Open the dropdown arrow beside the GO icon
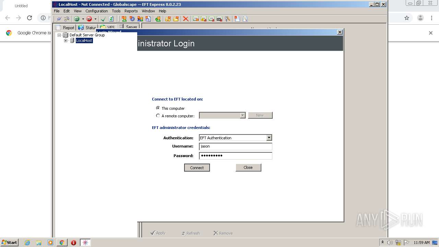Screen dimensions: 439x247 tap(83, 19)
